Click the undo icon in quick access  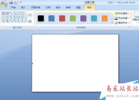click(x=15, y=2)
